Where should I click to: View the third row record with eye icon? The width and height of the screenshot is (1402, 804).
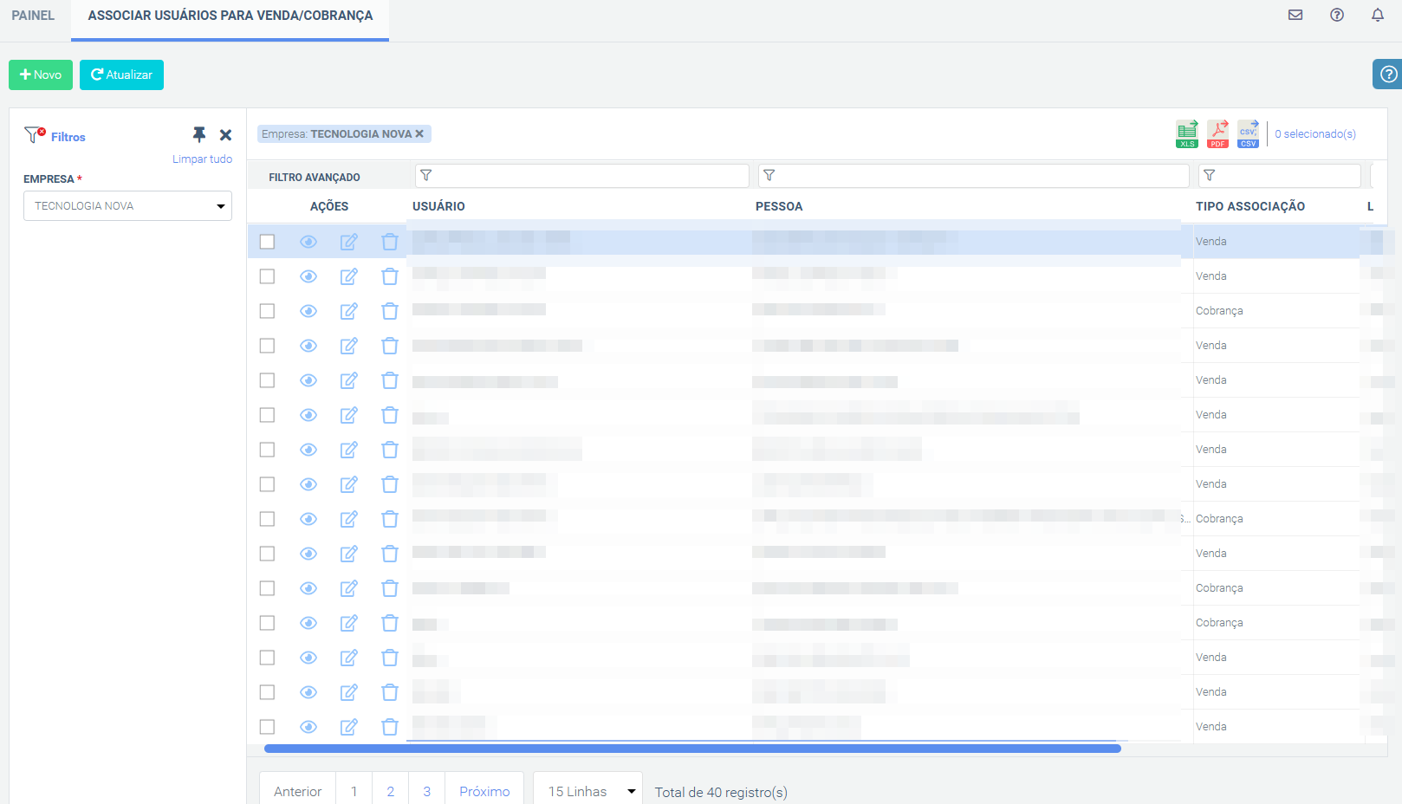tap(308, 311)
